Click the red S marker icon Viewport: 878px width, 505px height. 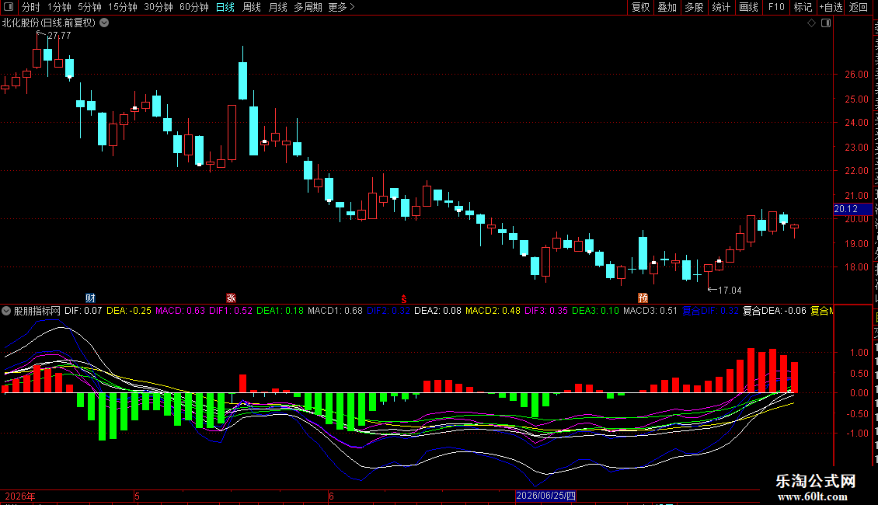(x=404, y=299)
